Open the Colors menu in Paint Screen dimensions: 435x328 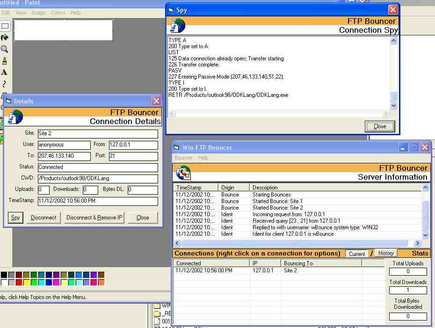pyautogui.click(x=58, y=13)
